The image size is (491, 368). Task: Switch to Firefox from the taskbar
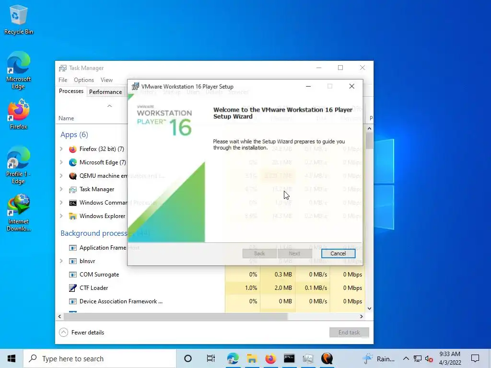[270, 358]
